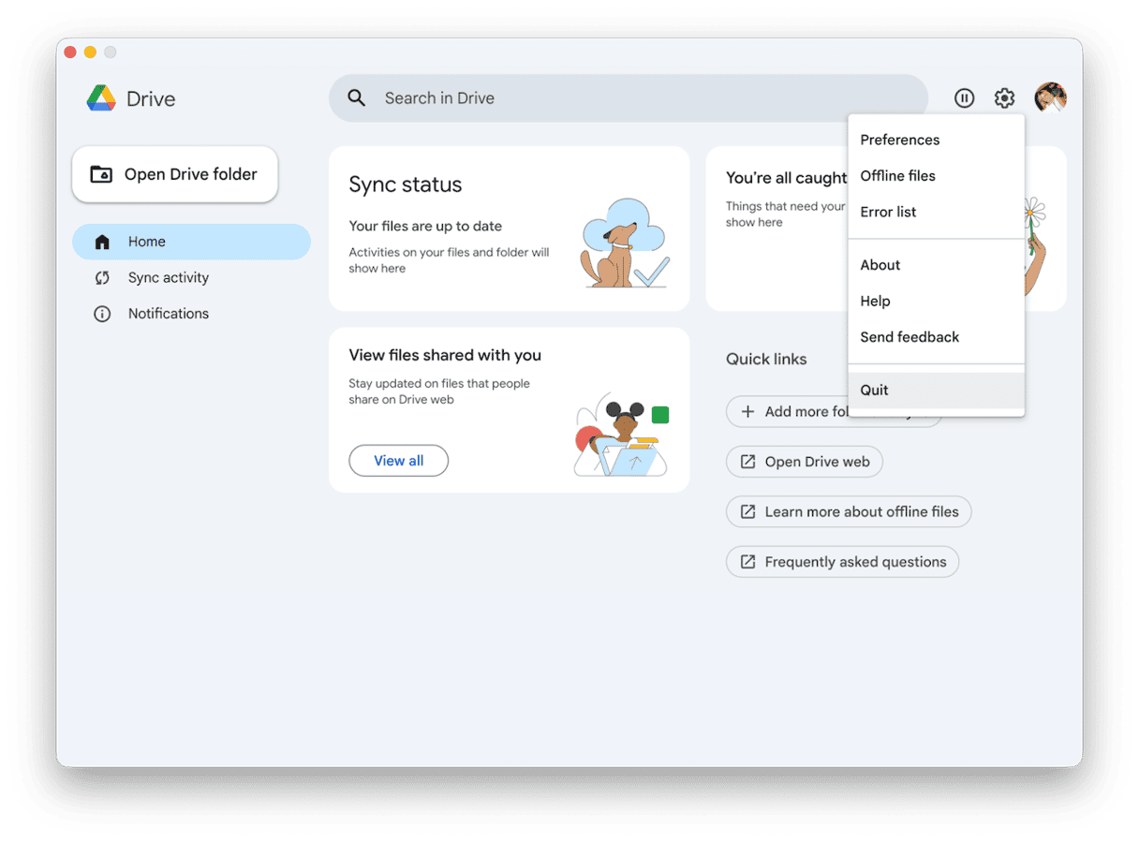Click the settings gear icon
This screenshot has width=1139, height=841.
pyautogui.click(x=1004, y=98)
